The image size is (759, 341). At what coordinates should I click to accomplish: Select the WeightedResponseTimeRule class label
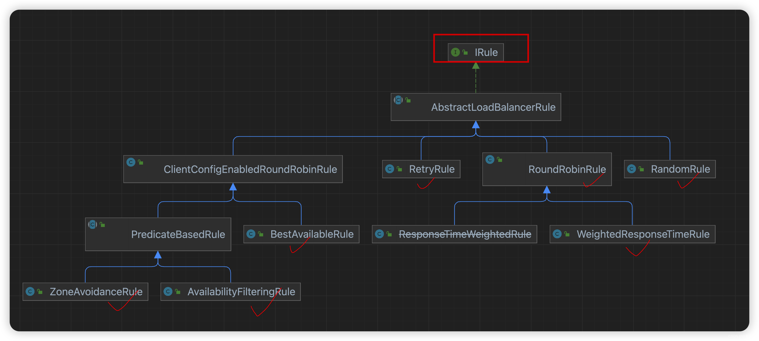(x=643, y=234)
